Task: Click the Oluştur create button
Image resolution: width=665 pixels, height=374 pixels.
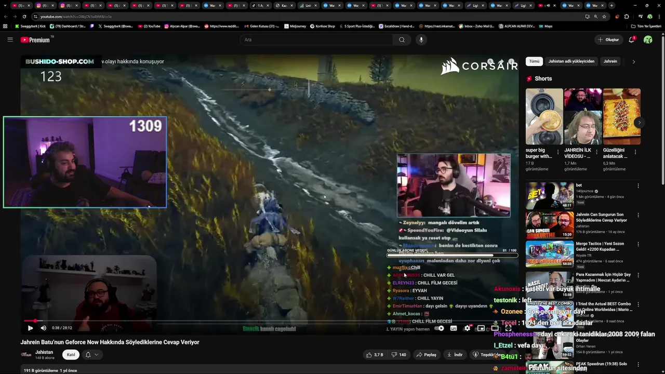Action: click(x=608, y=39)
